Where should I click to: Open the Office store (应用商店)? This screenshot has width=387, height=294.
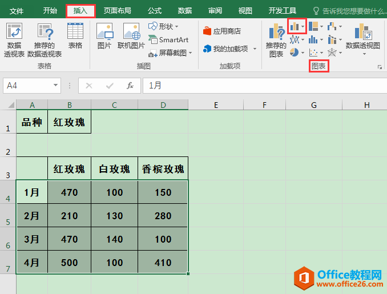click(x=222, y=31)
